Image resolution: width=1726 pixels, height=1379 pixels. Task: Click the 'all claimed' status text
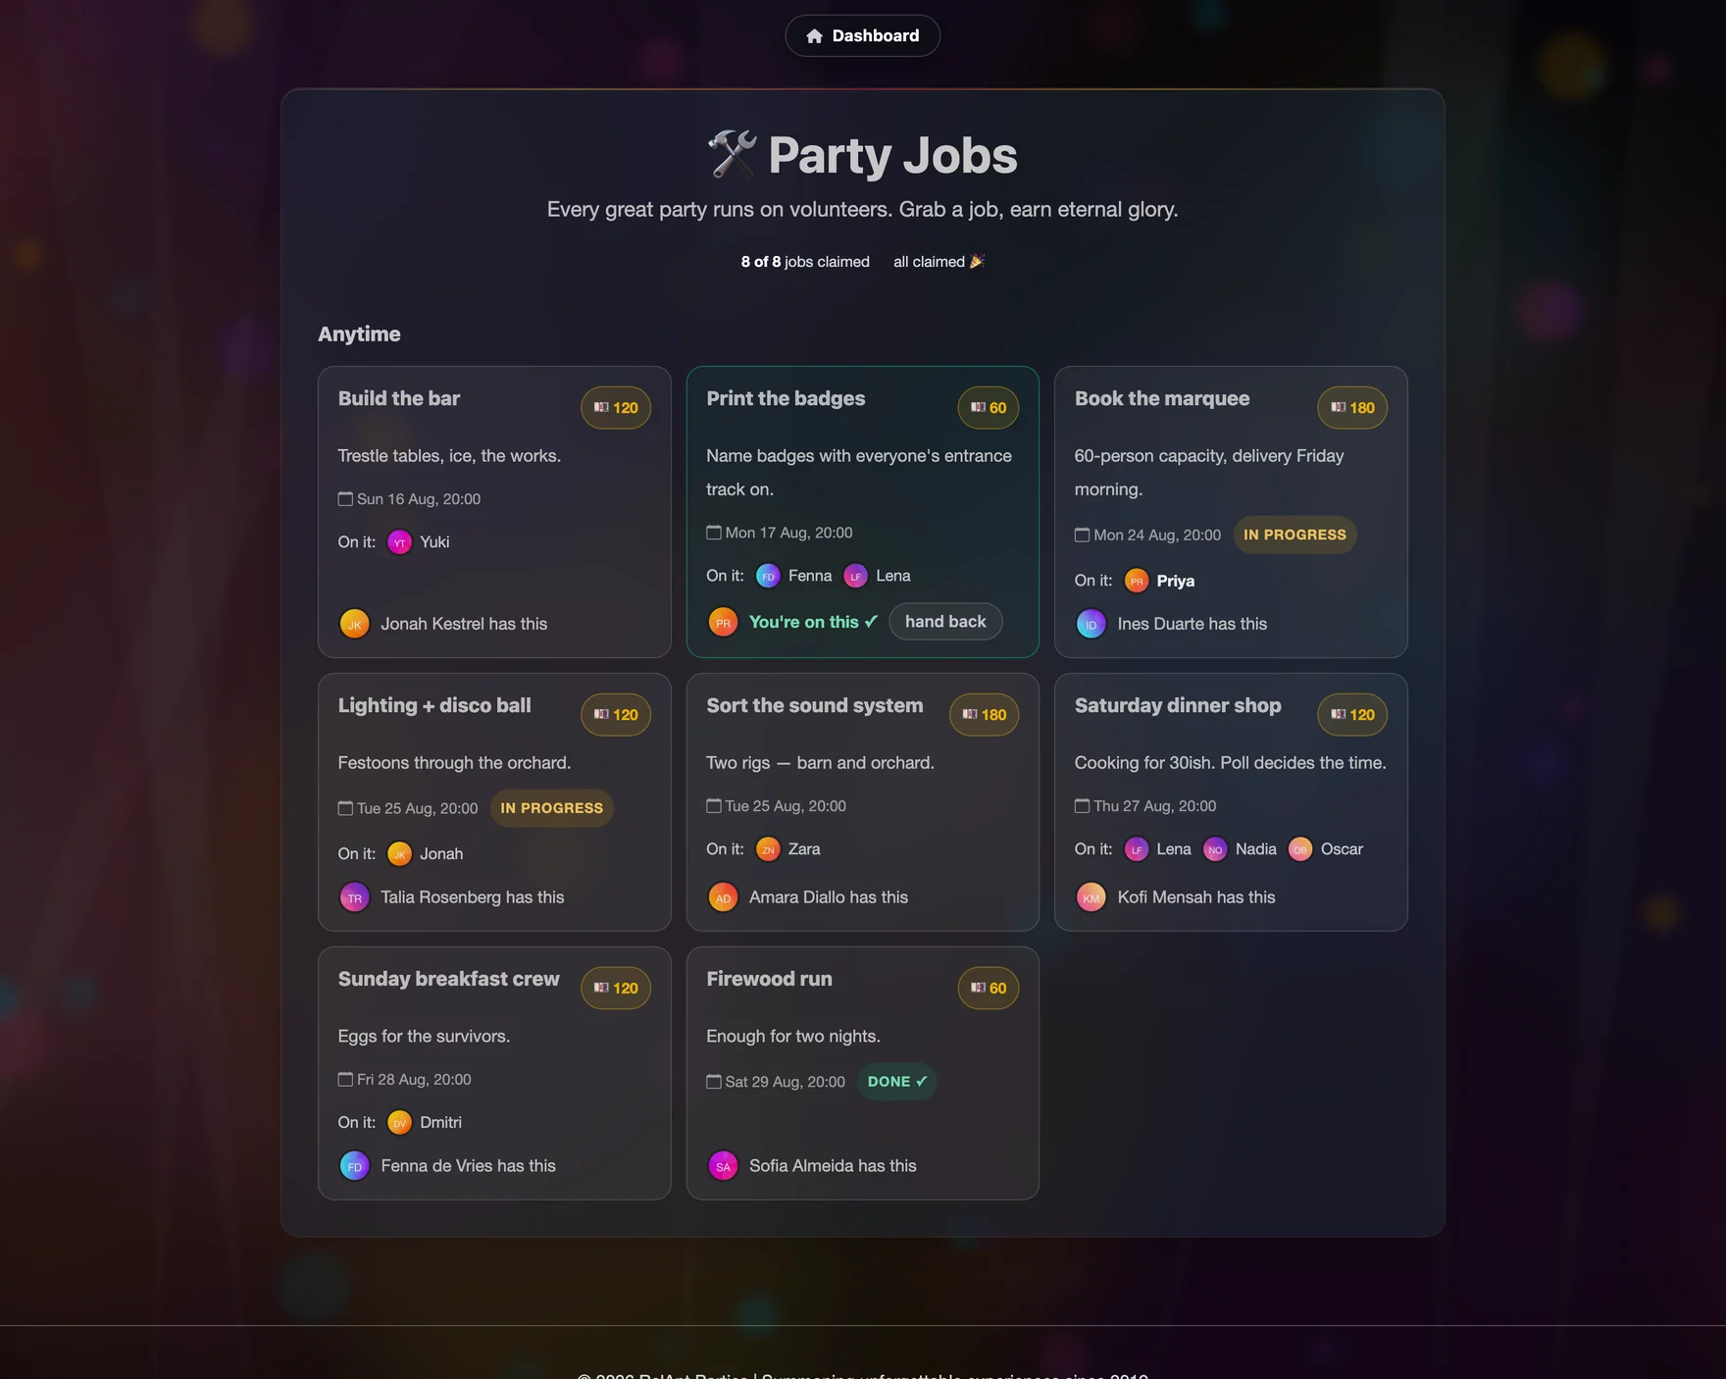tap(939, 262)
